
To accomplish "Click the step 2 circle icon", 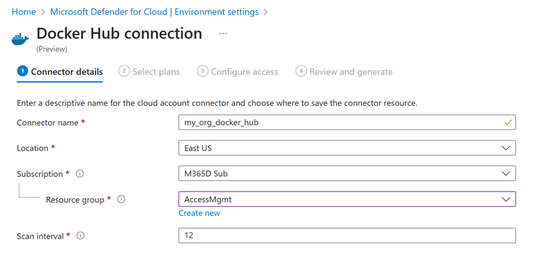I will coord(123,71).
